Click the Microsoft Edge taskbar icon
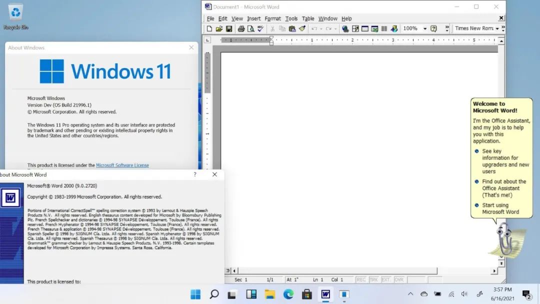540x304 pixels. pyautogui.click(x=288, y=294)
